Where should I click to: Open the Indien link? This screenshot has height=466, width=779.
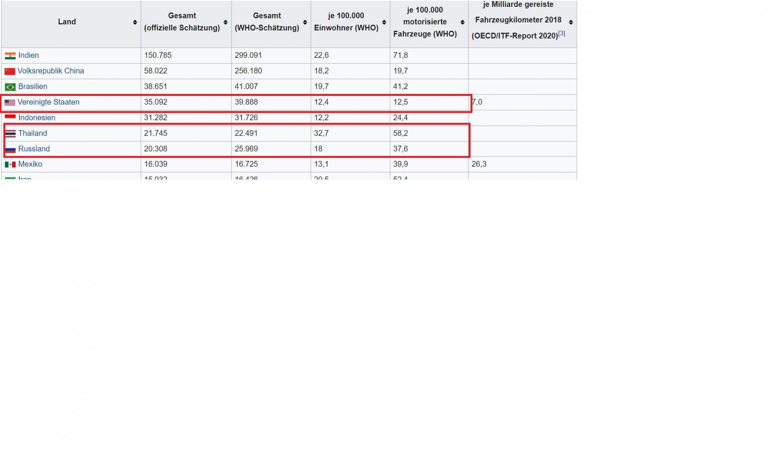click(28, 55)
